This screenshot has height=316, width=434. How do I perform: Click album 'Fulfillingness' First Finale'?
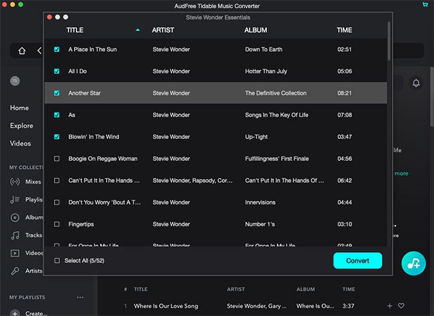pos(277,159)
